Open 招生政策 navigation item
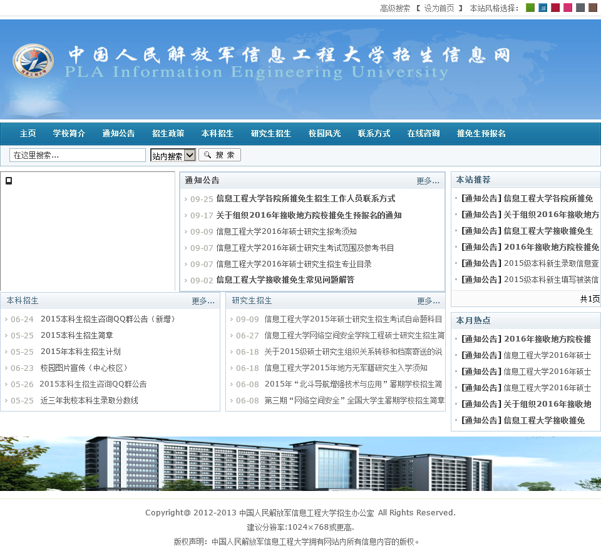This screenshot has width=601, height=546. 168,133
